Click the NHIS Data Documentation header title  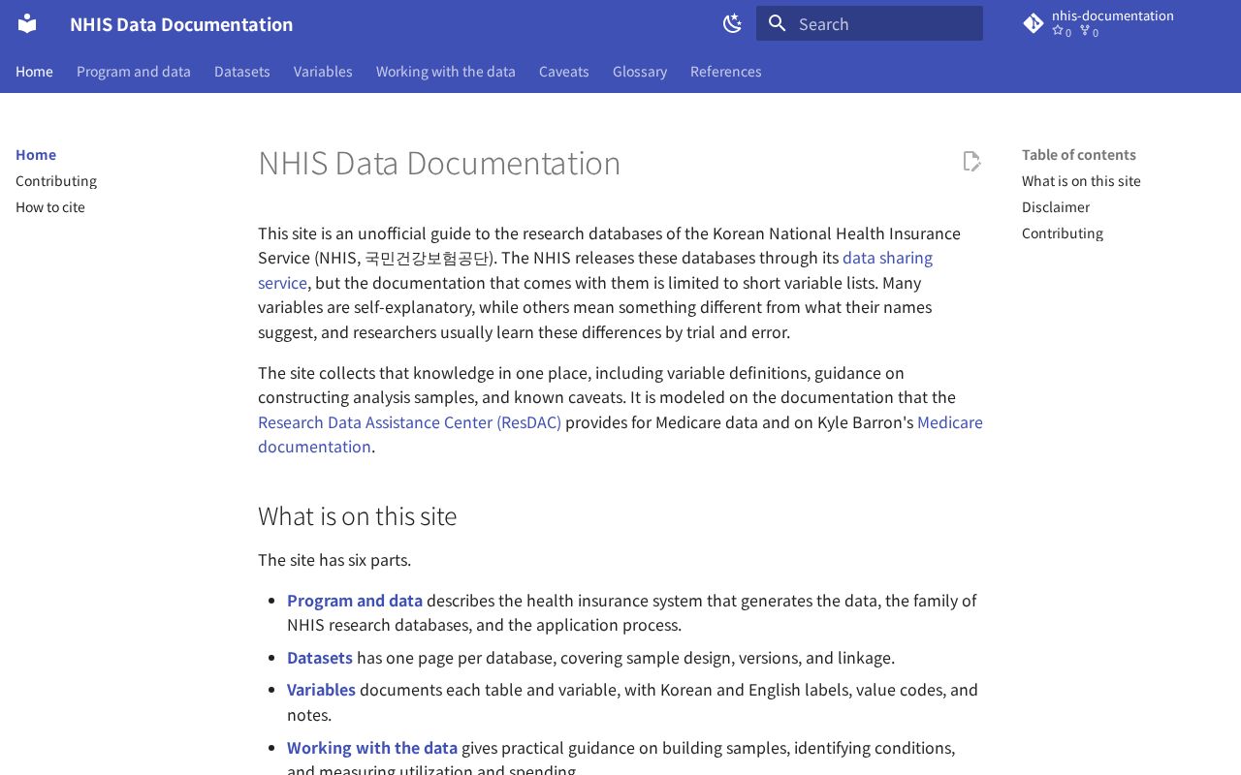point(181,23)
